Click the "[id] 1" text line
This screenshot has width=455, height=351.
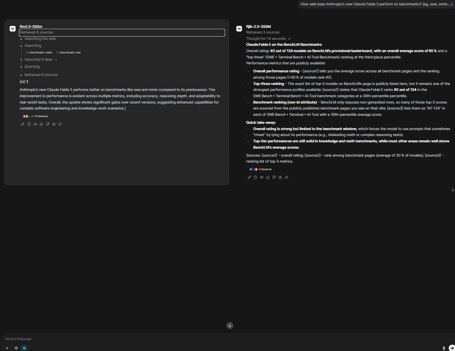[x=24, y=82]
